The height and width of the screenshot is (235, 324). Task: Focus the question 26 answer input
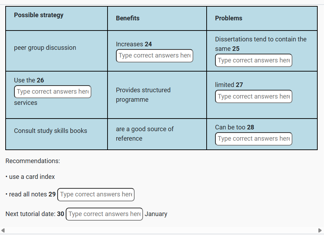point(52,92)
